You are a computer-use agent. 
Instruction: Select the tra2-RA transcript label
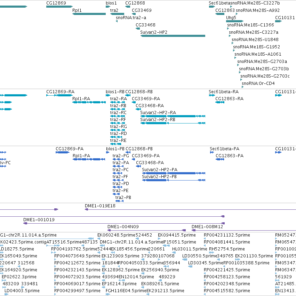point(119,99)
